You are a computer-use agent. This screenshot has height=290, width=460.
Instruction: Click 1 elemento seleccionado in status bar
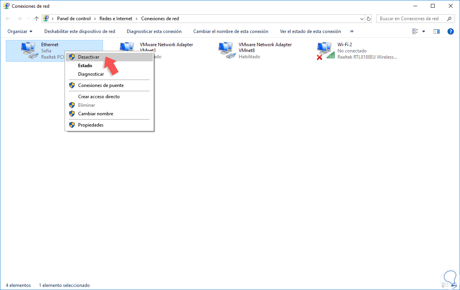[64, 285]
